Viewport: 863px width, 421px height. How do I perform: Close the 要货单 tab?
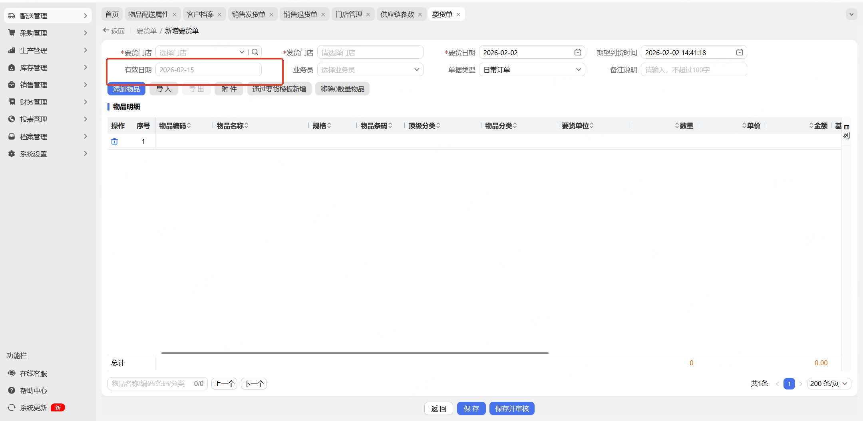(458, 15)
